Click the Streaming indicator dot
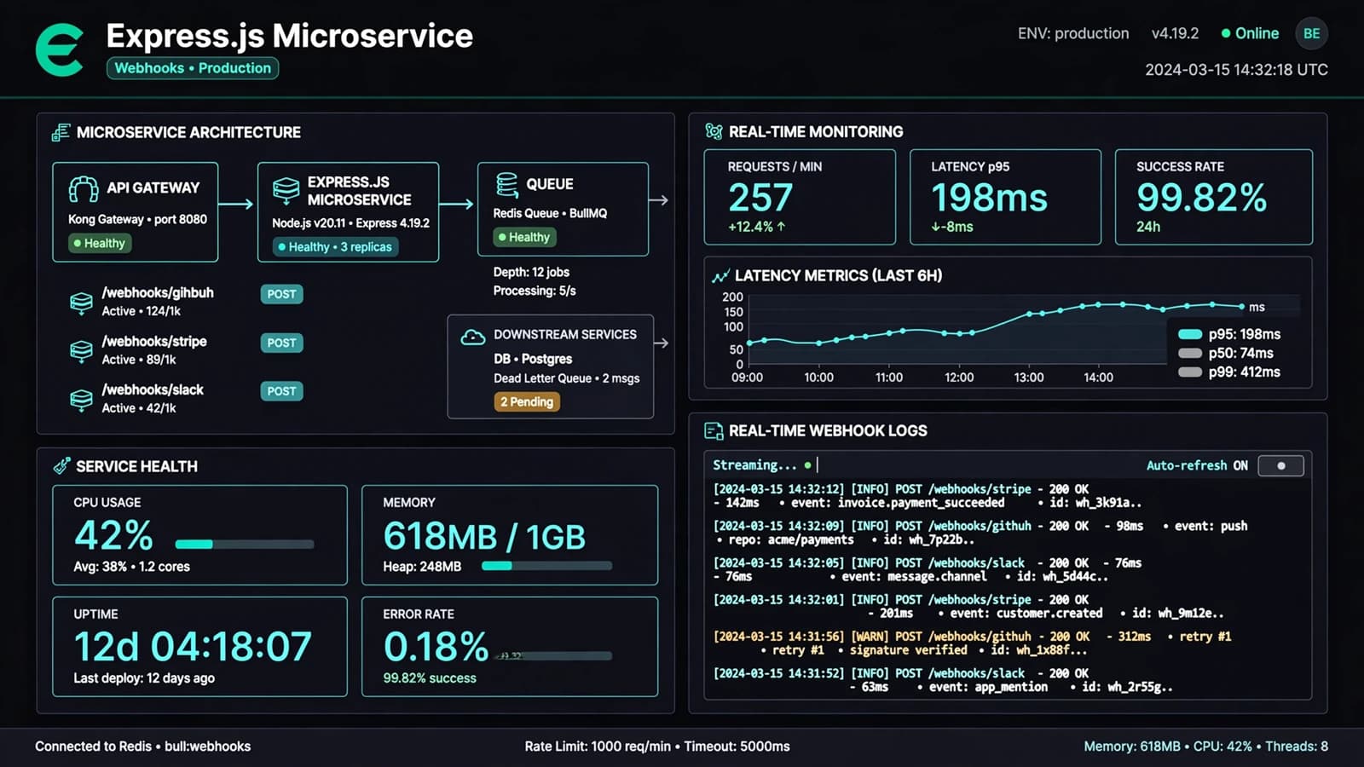 pos(807,465)
